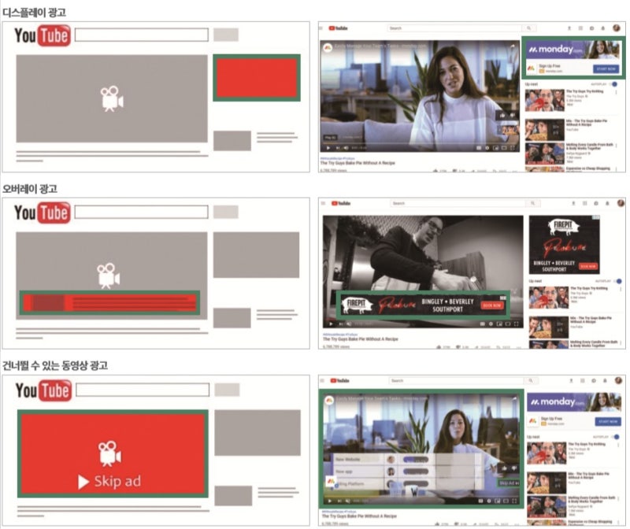Enter fullscreen in skippable ad screenshot player
Image resolution: width=630 pixels, height=529 pixels.
coord(515,501)
